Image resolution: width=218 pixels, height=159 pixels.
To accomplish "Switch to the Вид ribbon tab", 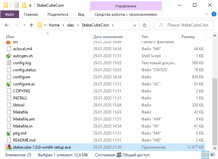I will pos(81,14).
